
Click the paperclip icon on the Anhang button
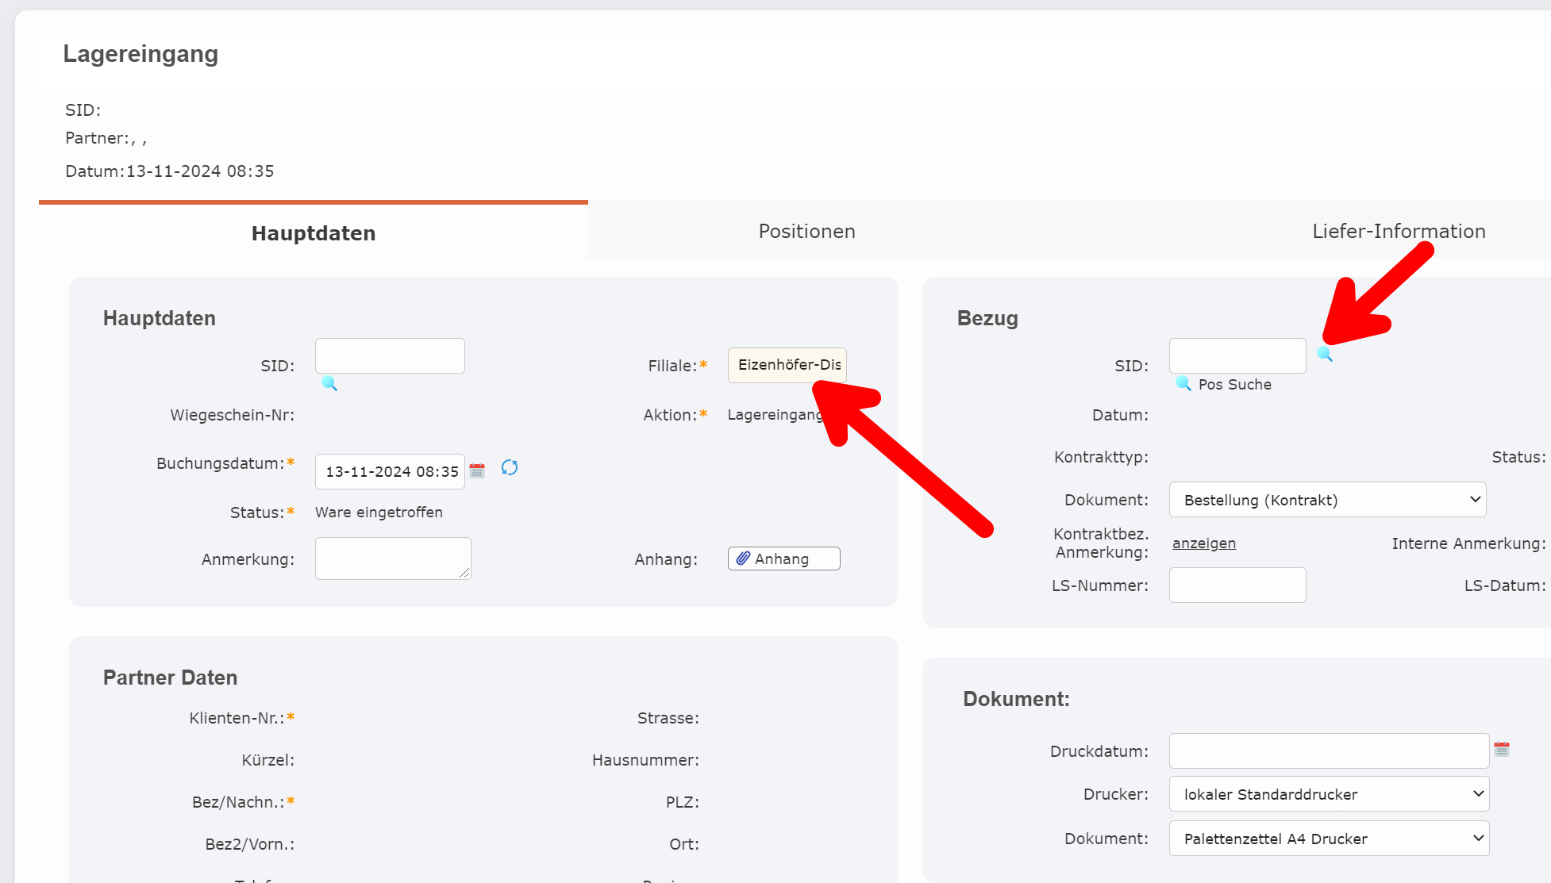click(x=744, y=558)
